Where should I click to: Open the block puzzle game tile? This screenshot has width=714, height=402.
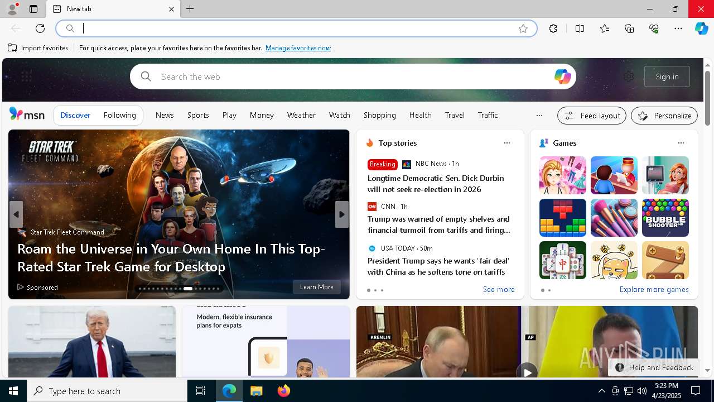coord(563,218)
